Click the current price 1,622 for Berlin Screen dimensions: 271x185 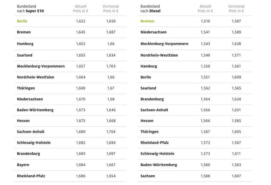pyautogui.click(x=81, y=21)
